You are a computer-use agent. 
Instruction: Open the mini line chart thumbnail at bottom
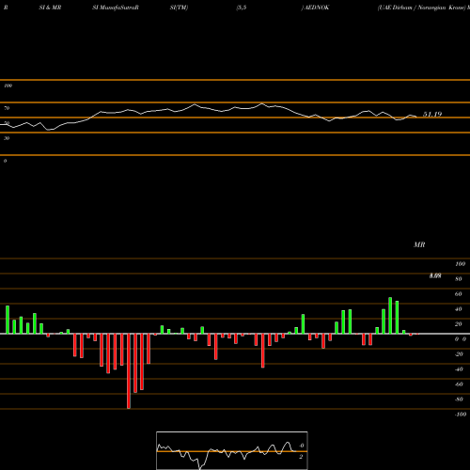[232, 450]
